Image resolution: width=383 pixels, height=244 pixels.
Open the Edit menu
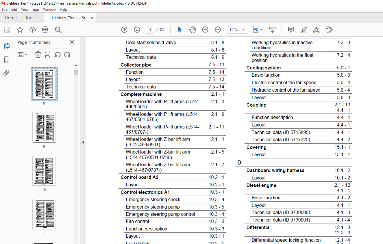(14, 10)
